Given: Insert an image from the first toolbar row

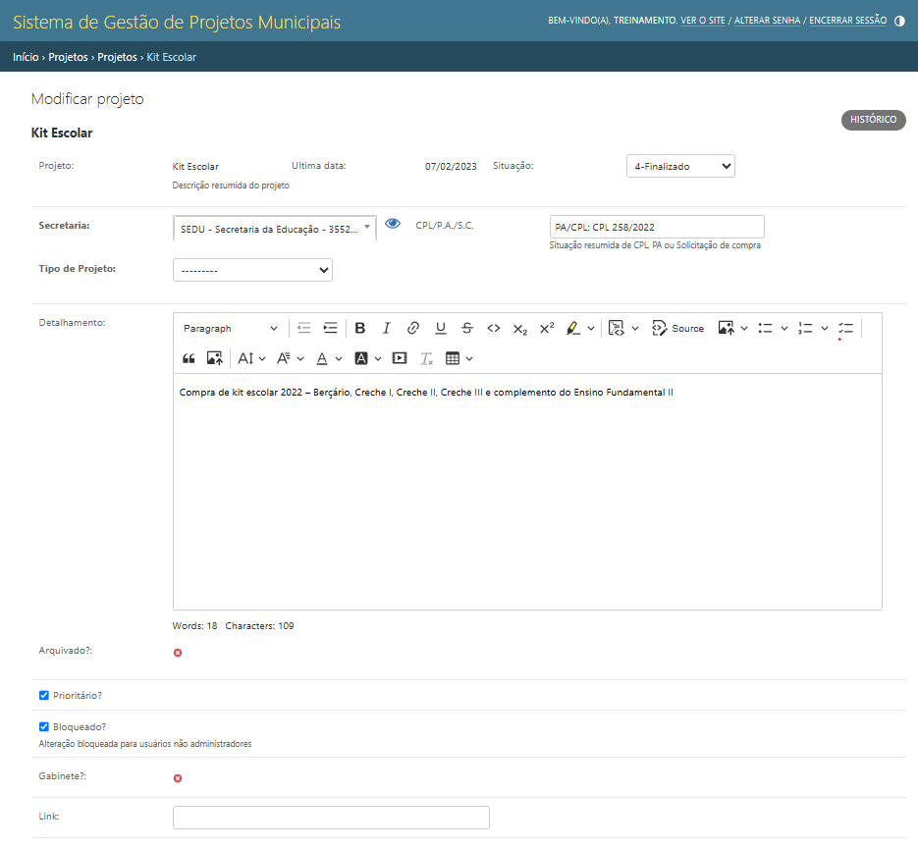Looking at the screenshot, I should coord(726,328).
